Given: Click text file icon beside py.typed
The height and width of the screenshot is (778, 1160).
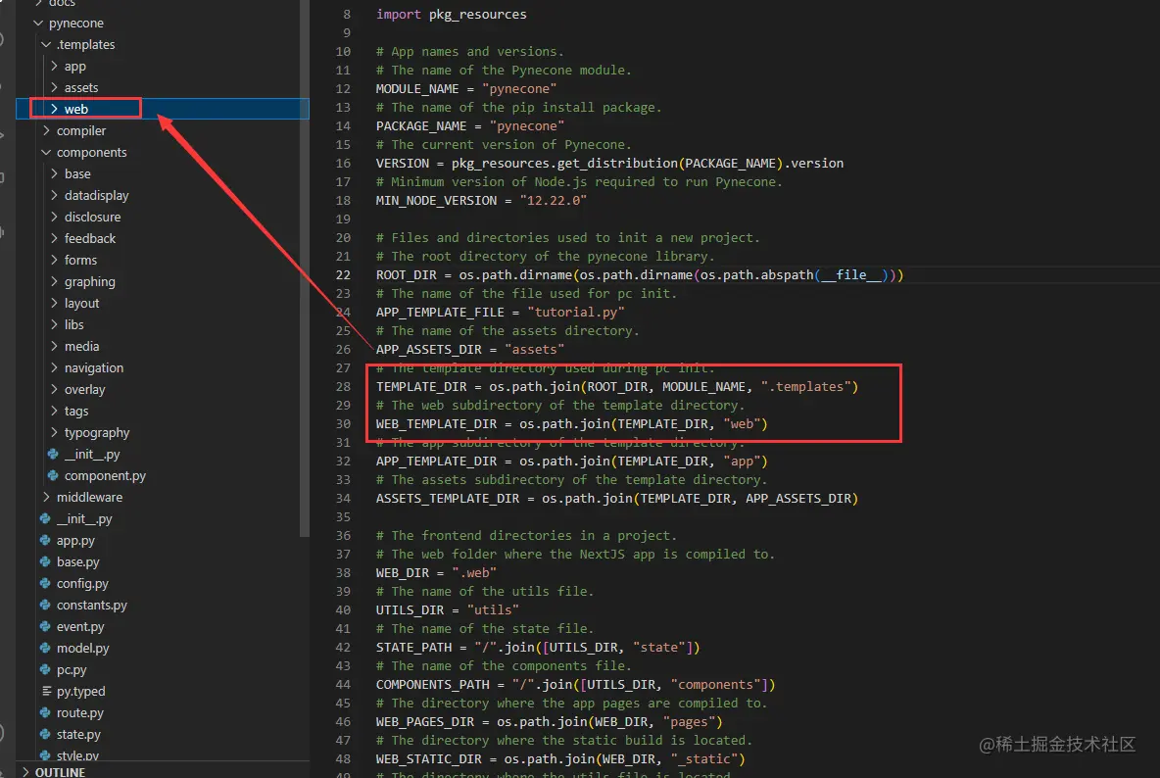Looking at the screenshot, I should 47,691.
